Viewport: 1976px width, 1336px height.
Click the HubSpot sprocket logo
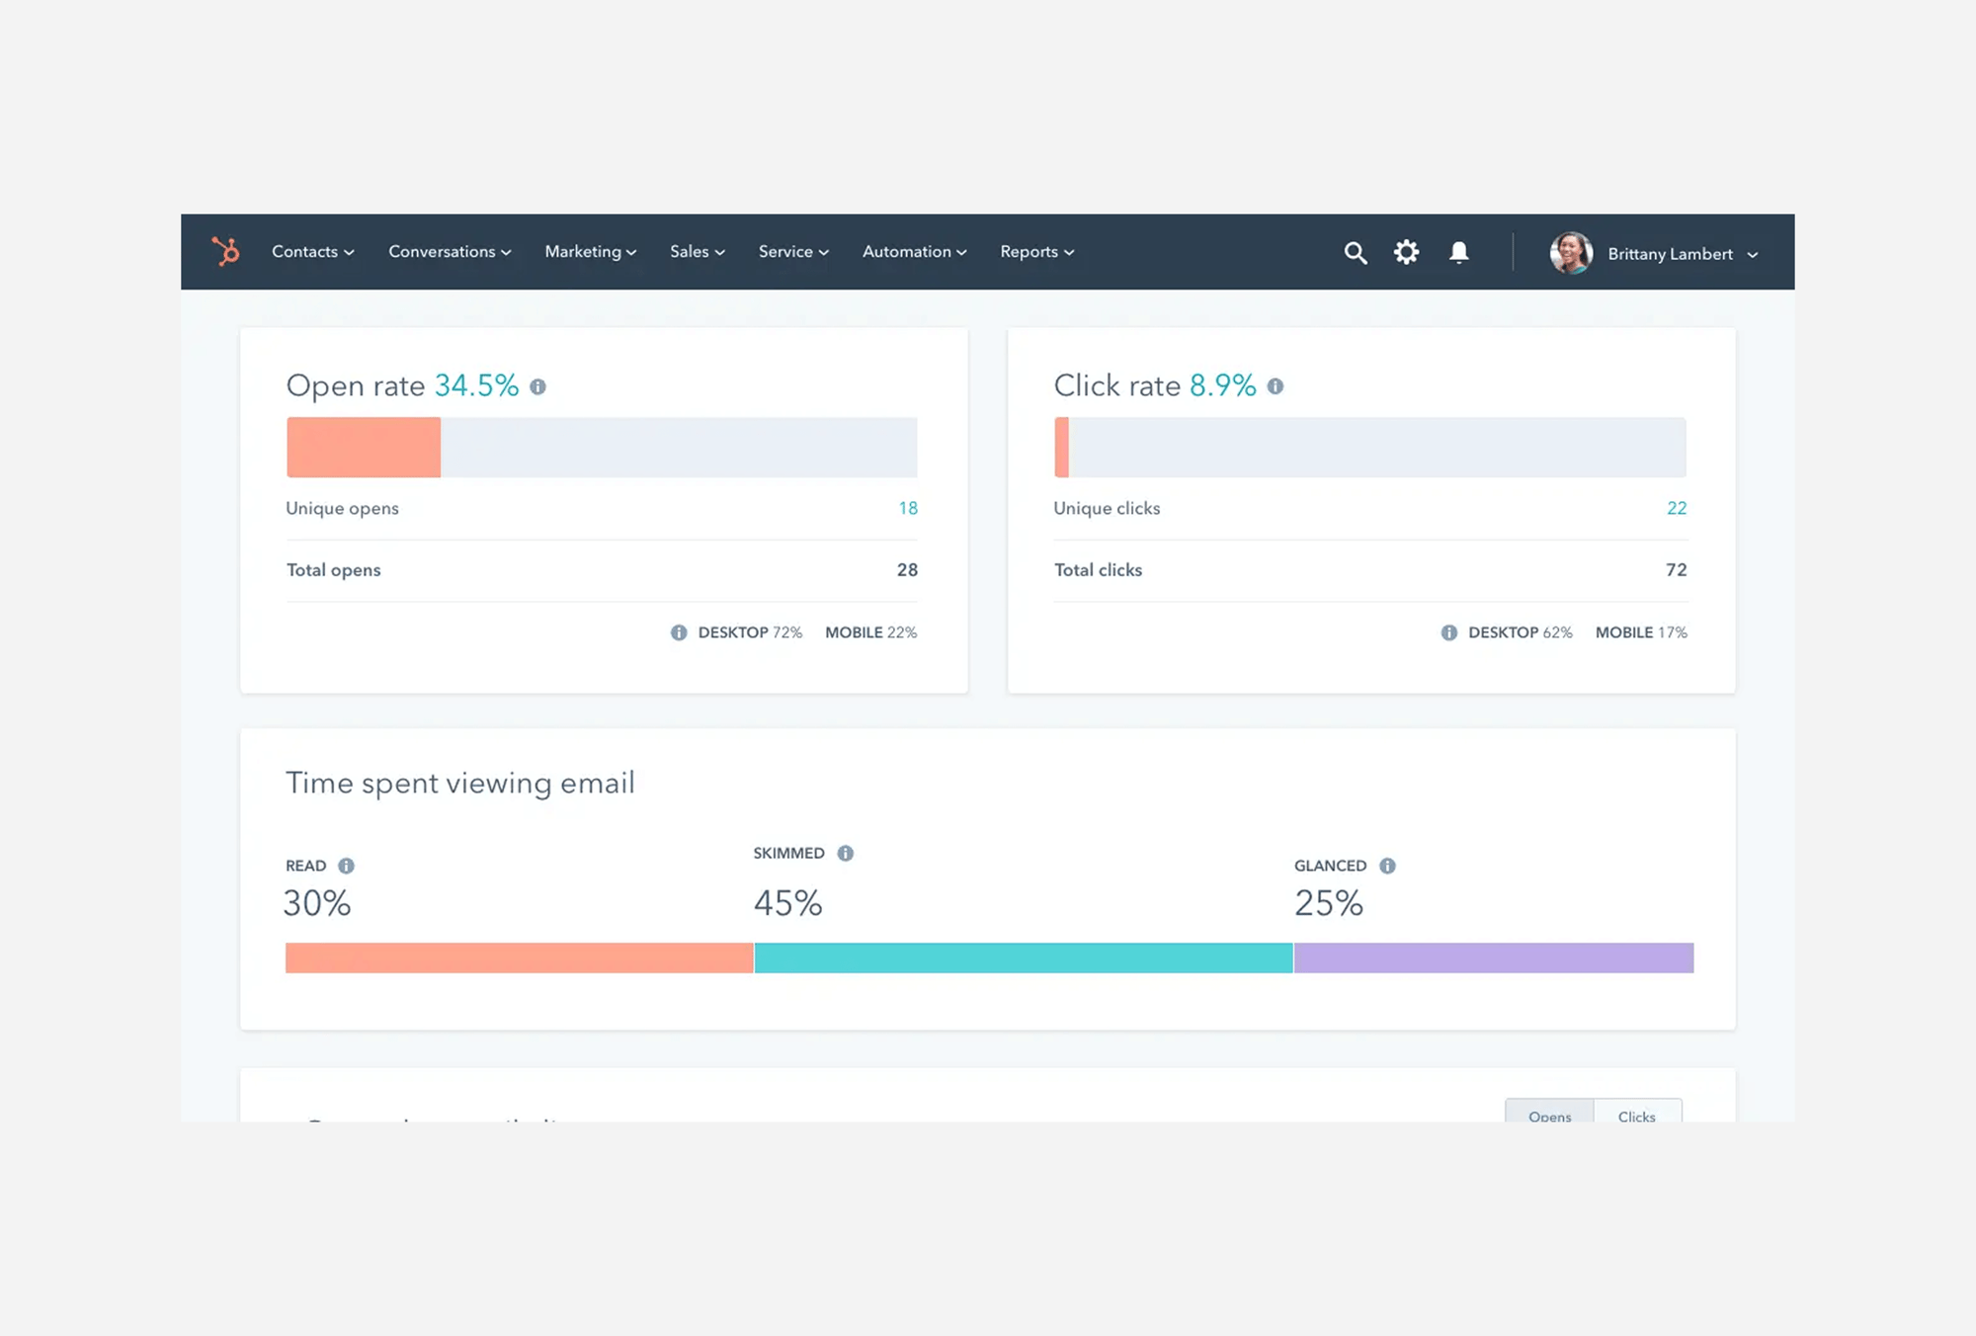[226, 251]
